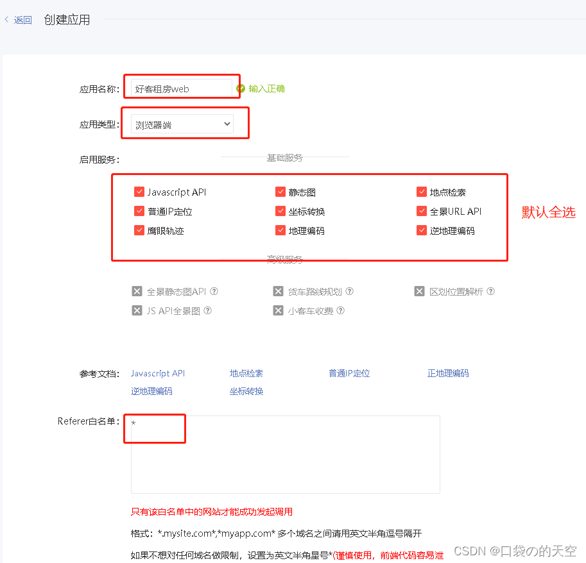Click the 格式 *.mysite.com* hint text
The height and width of the screenshot is (563, 586).
coord(276,534)
